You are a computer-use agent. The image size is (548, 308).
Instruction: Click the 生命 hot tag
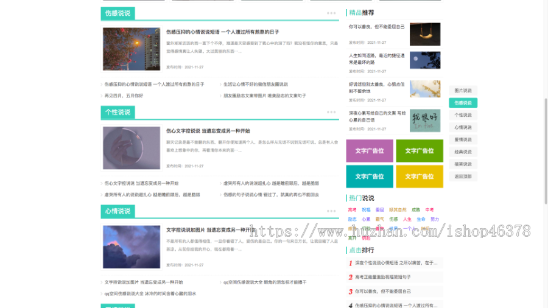[421, 219]
